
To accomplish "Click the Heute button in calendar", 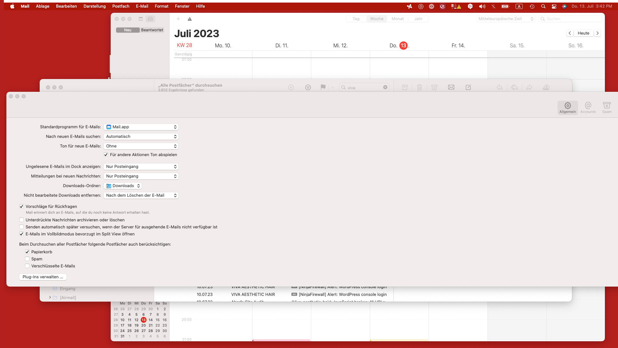I will click(x=583, y=33).
